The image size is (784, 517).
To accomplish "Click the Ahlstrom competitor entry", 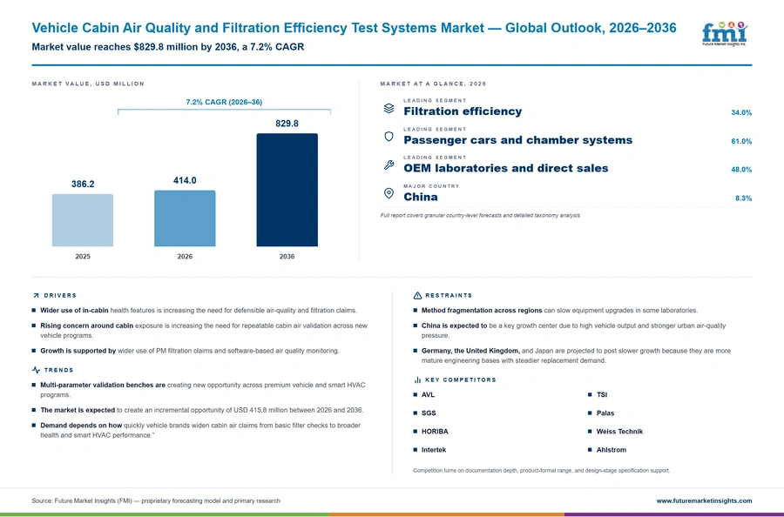I will point(611,450).
